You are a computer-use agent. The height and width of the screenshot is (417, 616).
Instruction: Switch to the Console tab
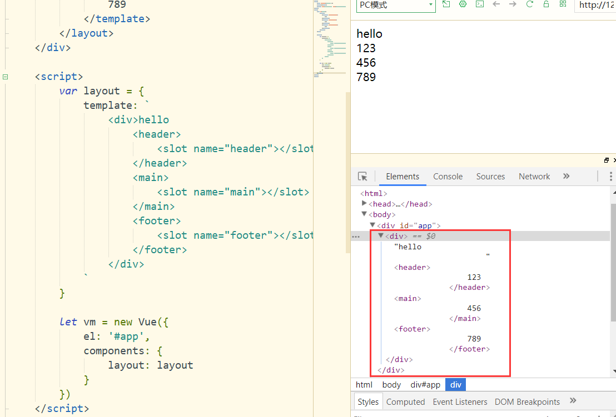click(x=448, y=177)
